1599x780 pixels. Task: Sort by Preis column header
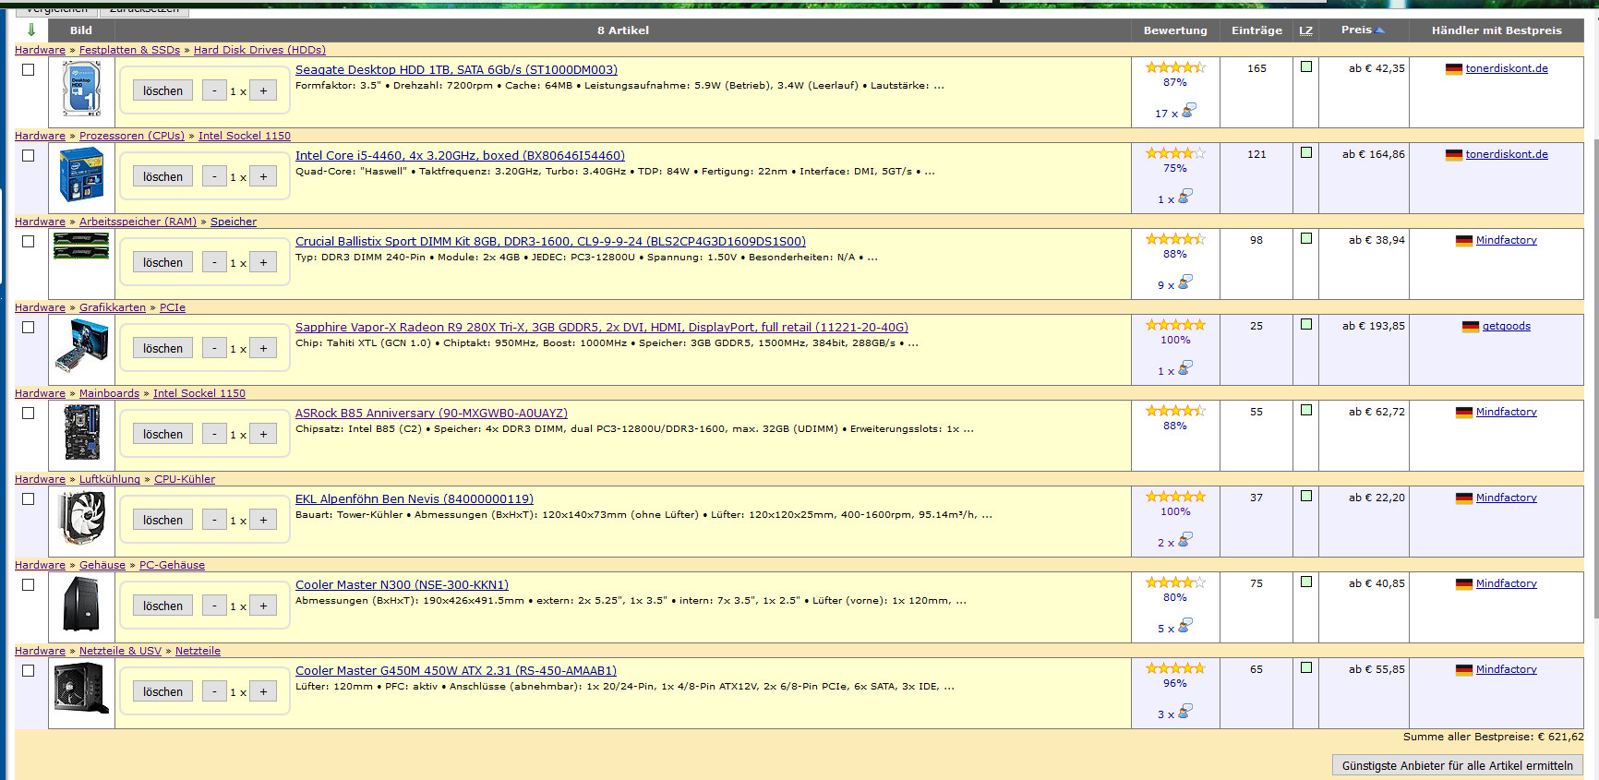(1363, 30)
